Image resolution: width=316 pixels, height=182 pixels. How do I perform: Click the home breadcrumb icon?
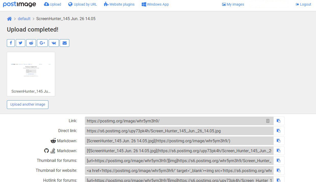9,19
